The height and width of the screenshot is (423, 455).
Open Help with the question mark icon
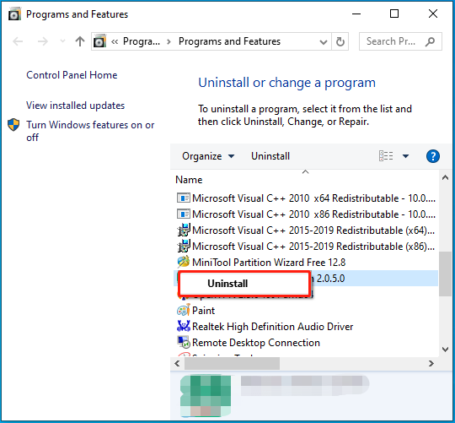coord(432,156)
